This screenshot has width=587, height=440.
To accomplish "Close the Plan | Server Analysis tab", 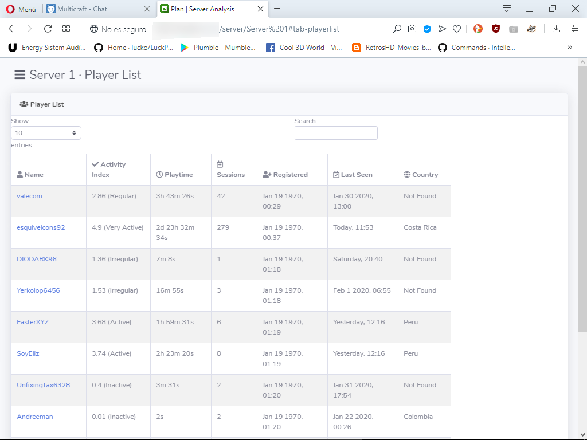I will [x=261, y=9].
